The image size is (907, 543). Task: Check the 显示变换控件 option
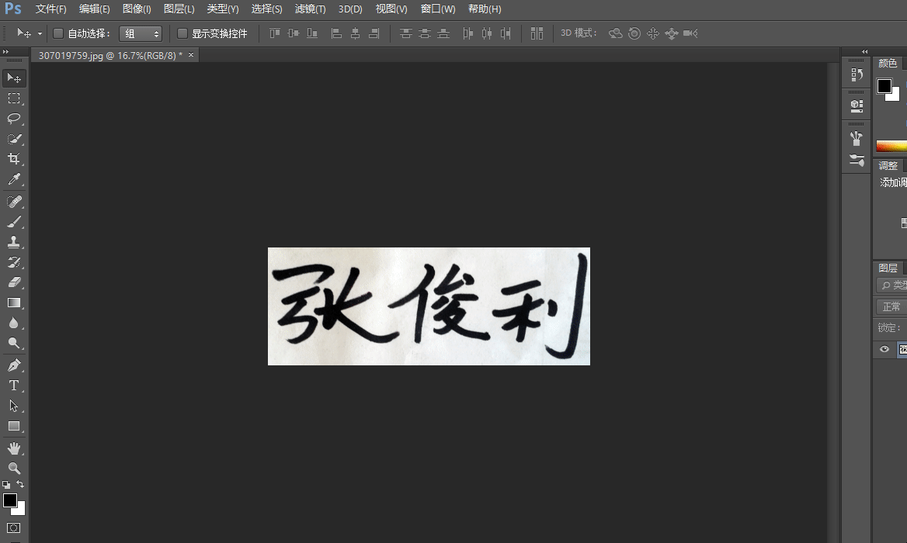click(x=182, y=33)
